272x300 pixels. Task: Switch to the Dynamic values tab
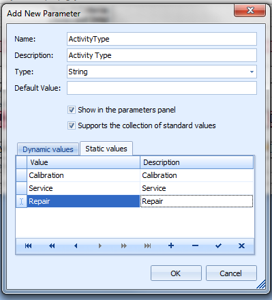(x=48, y=149)
